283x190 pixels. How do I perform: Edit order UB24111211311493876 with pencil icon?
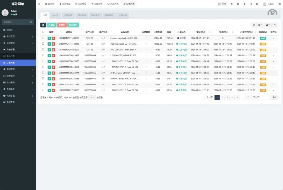tap(49, 38)
